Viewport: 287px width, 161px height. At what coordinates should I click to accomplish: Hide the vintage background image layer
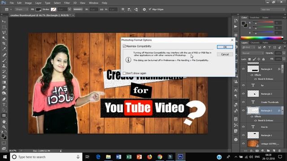(243, 144)
